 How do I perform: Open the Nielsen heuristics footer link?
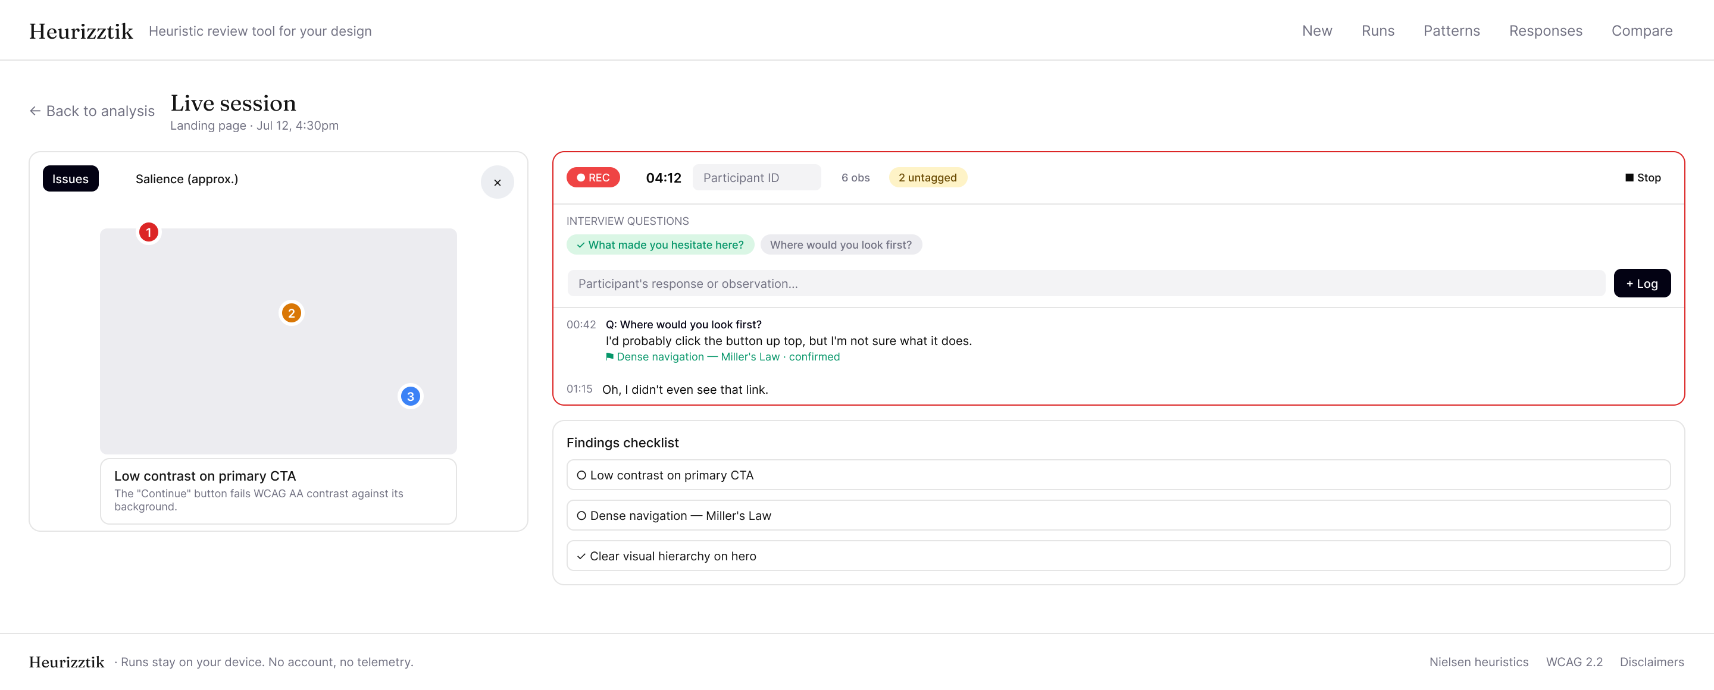pos(1478,662)
